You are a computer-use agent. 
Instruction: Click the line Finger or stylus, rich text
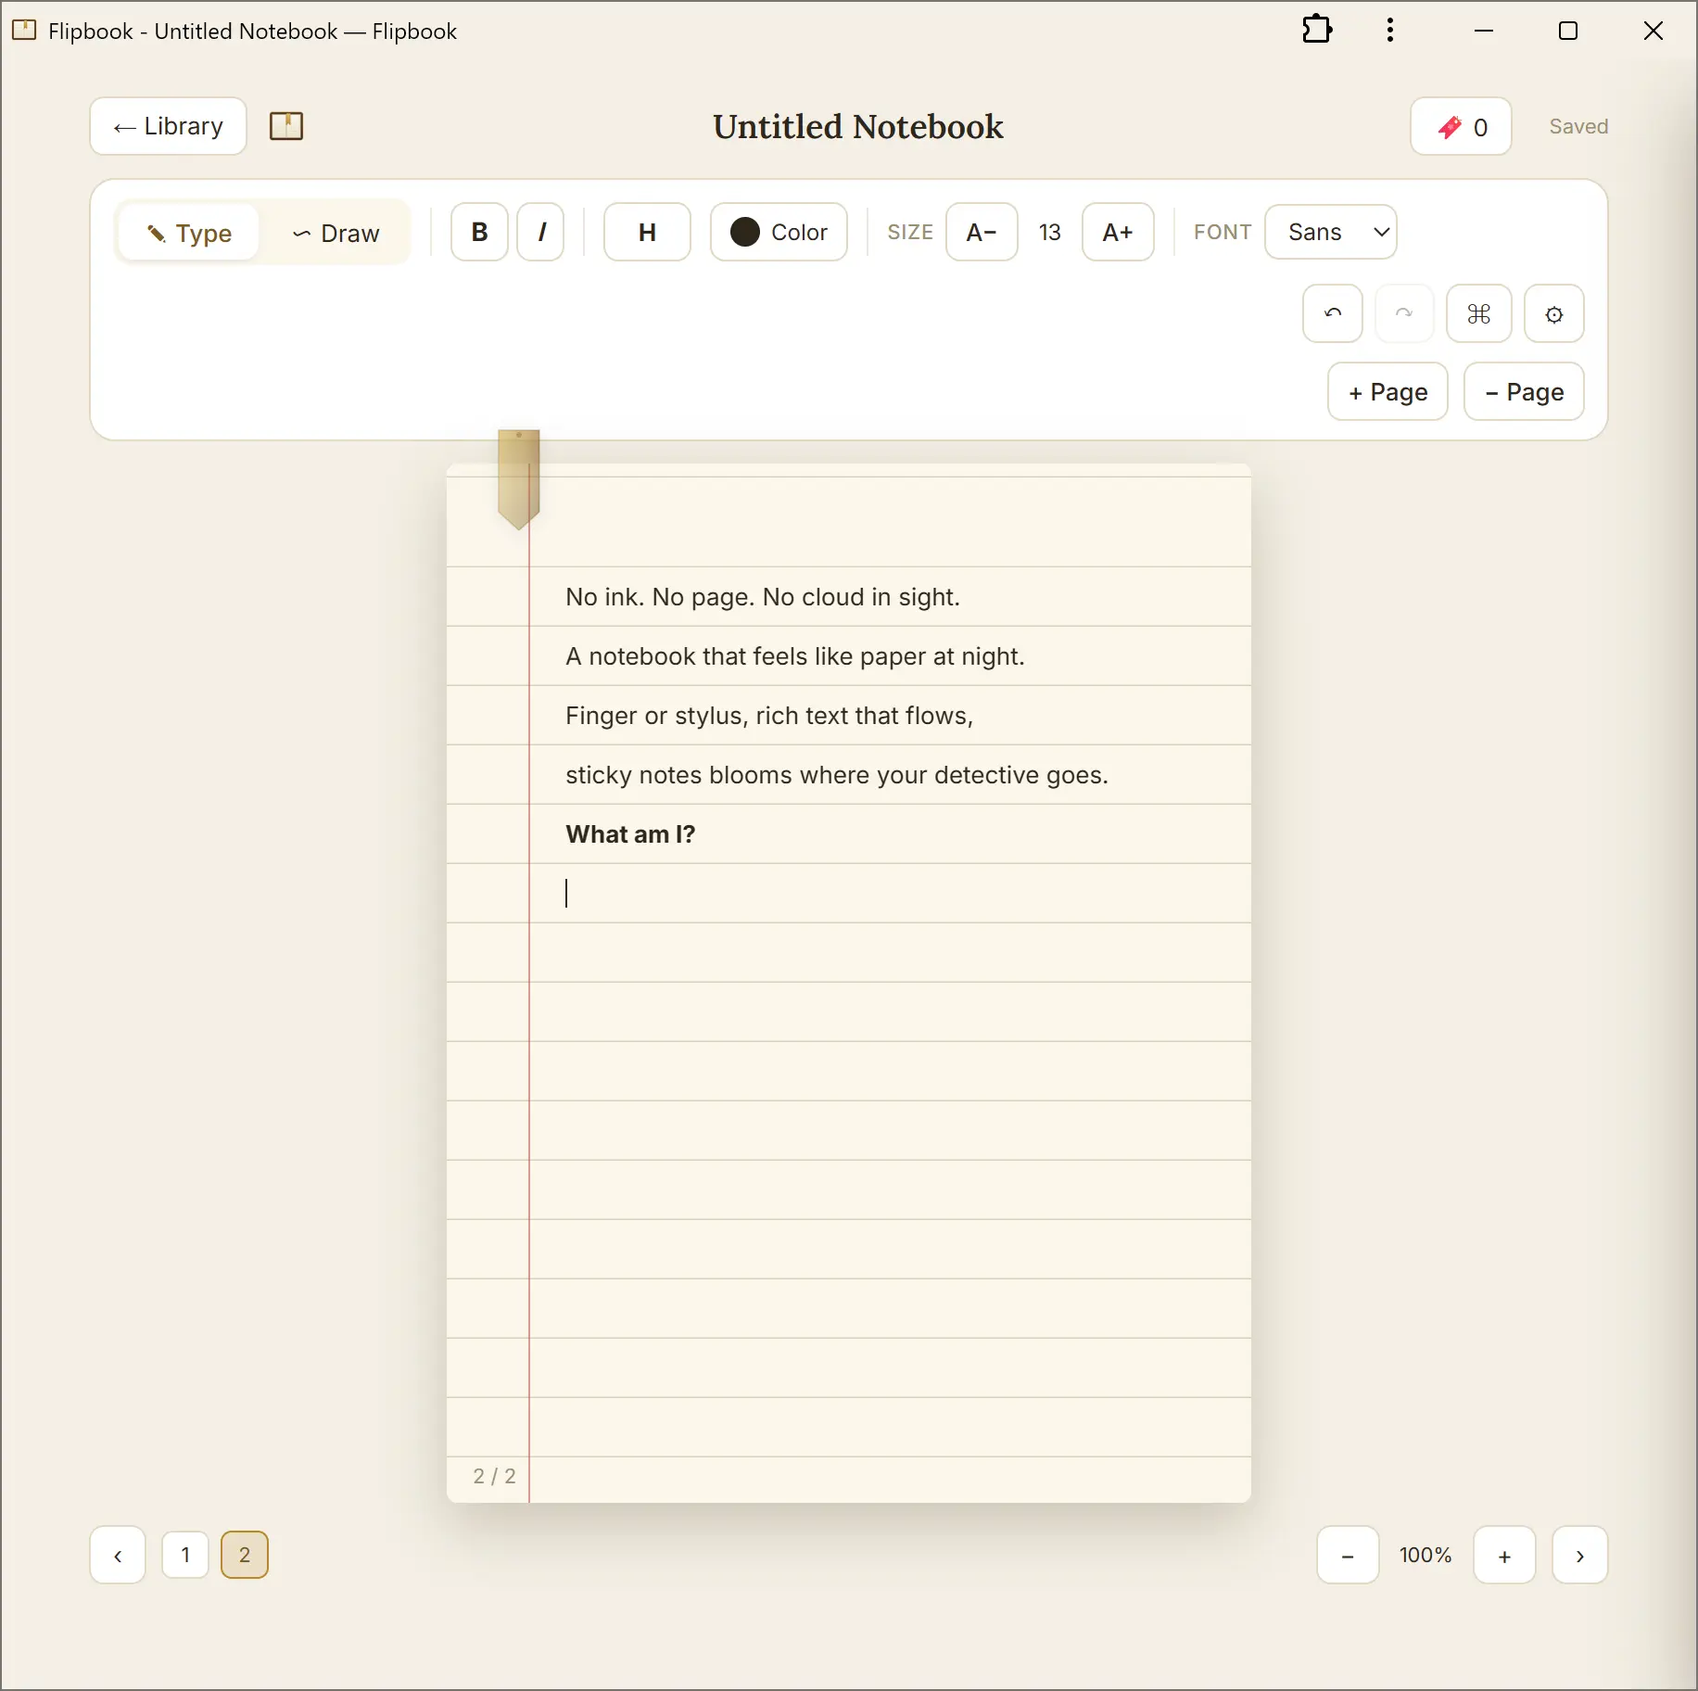pos(769,716)
